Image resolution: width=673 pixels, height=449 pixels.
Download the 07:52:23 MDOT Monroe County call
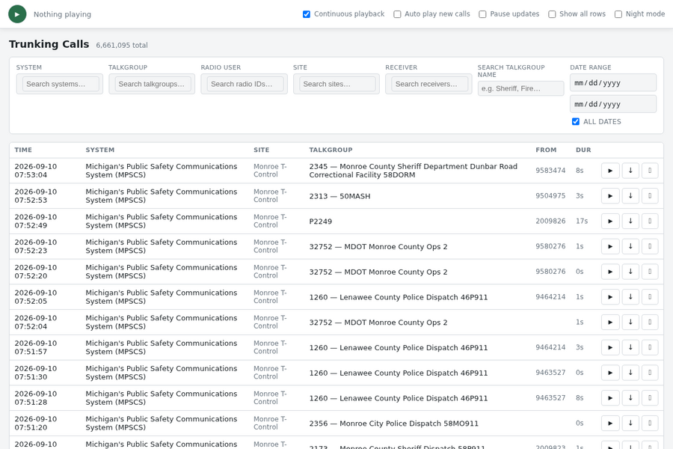630,247
